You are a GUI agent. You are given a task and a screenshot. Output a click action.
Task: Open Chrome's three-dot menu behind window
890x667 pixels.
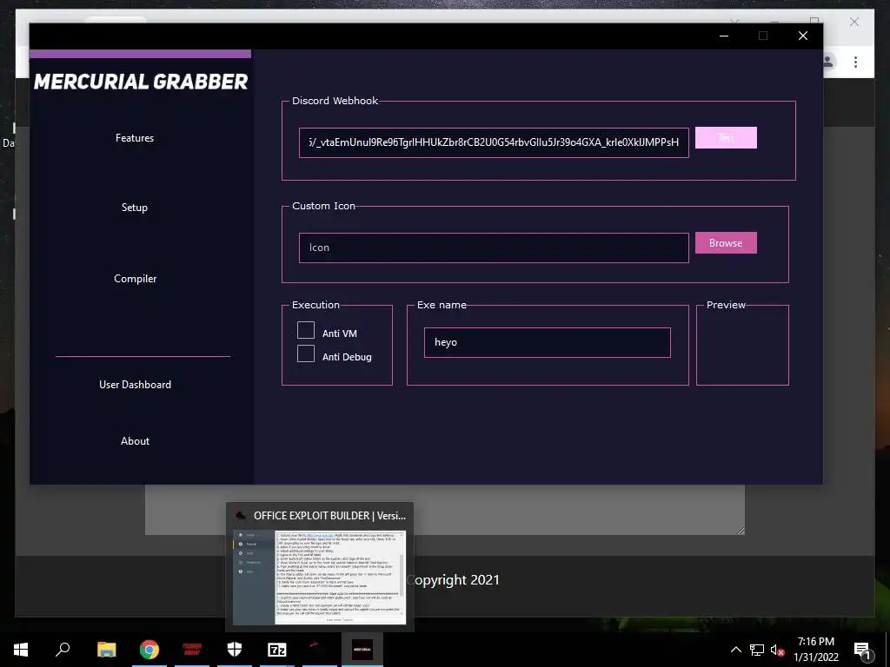click(x=855, y=62)
